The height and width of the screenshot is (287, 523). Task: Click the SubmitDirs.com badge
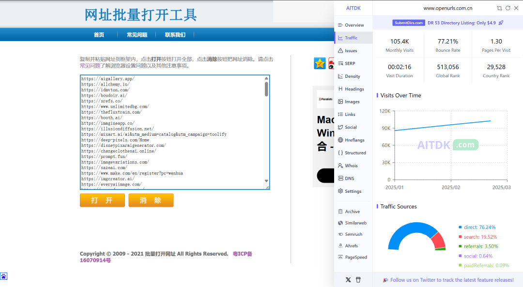409,23
